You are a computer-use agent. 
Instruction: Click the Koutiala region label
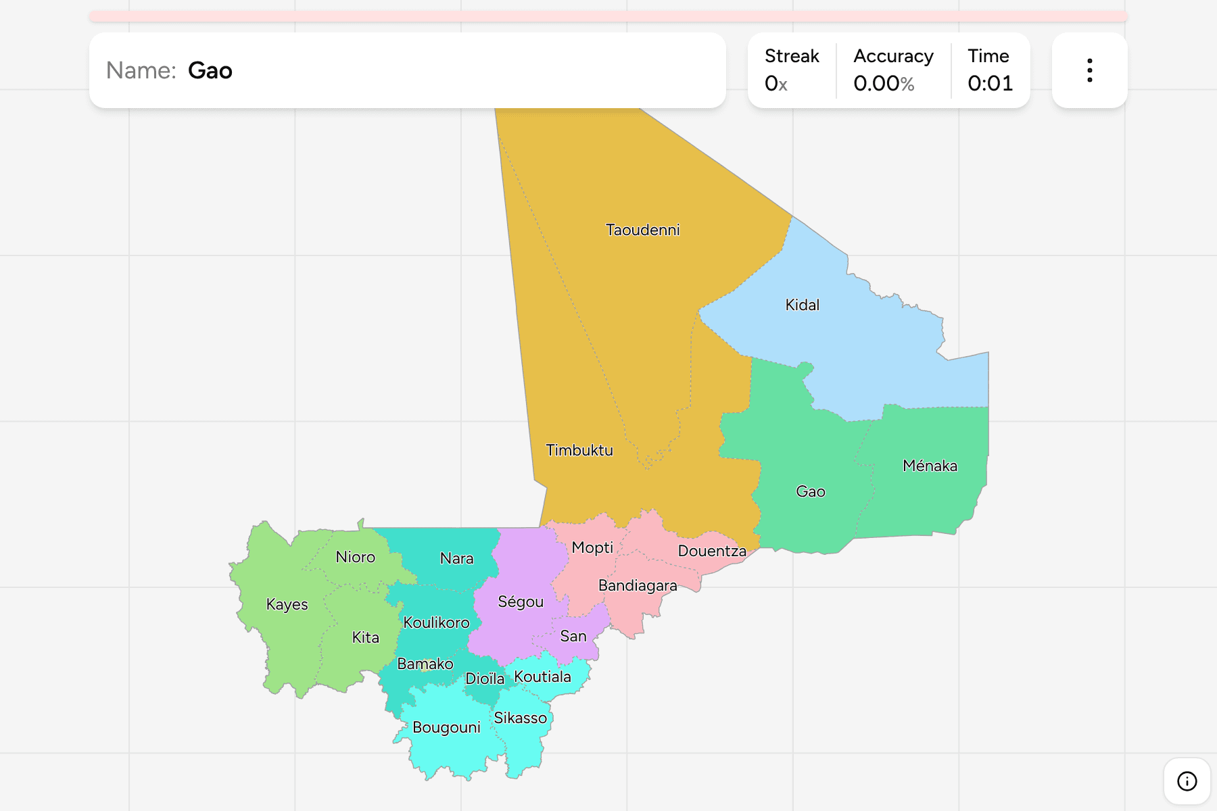pyautogui.click(x=542, y=677)
